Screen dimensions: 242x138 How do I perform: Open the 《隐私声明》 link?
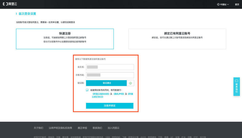coord(119,94)
